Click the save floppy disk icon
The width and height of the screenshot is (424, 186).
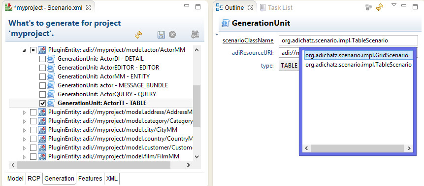coord(161,35)
